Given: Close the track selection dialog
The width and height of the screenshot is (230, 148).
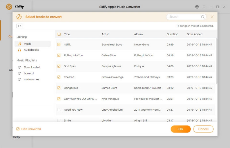Looking at the screenshot, I should (x=212, y=17).
